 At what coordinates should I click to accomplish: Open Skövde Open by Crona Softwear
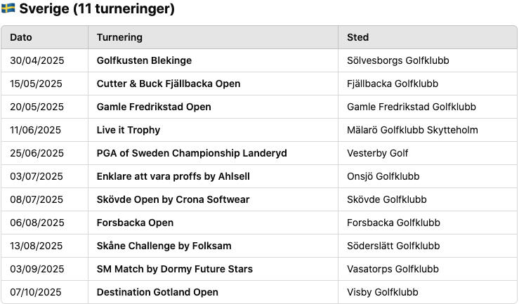(x=173, y=199)
